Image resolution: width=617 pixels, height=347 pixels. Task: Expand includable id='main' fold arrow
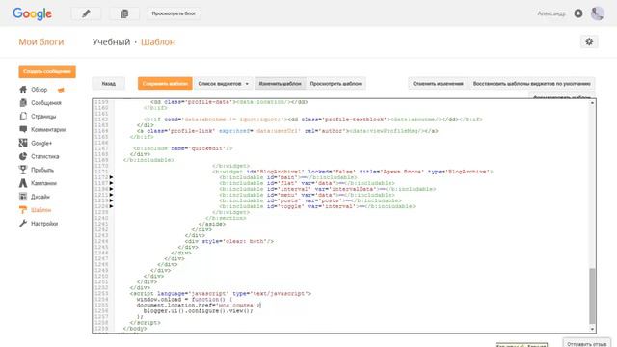[x=112, y=177]
